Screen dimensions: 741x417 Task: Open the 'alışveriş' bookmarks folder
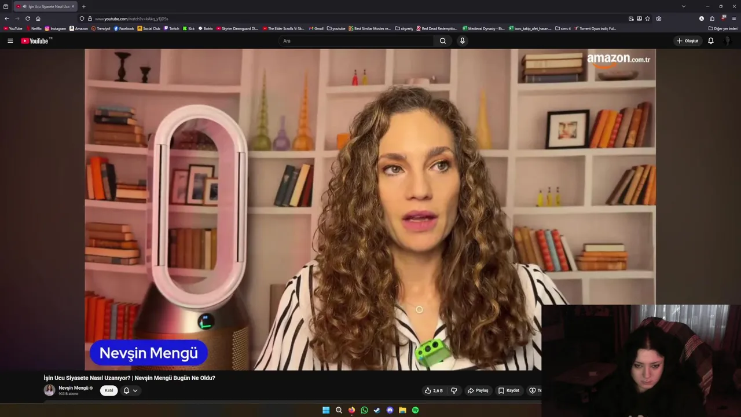click(x=404, y=28)
